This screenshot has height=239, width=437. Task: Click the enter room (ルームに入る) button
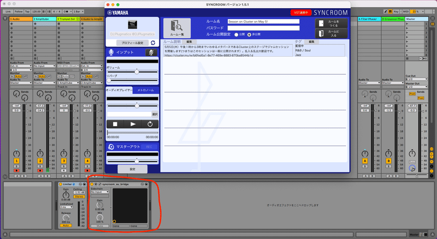[331, 33]
